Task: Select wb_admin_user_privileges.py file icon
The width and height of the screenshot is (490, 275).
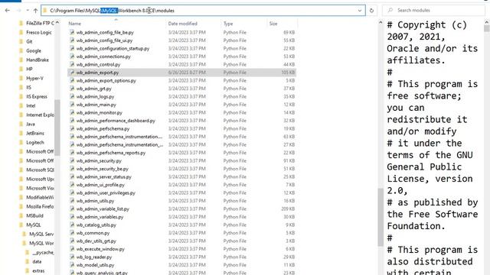Action: click(x=72, y=192)
